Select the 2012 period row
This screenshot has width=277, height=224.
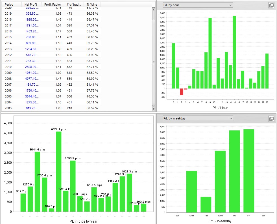pos(51,55)
